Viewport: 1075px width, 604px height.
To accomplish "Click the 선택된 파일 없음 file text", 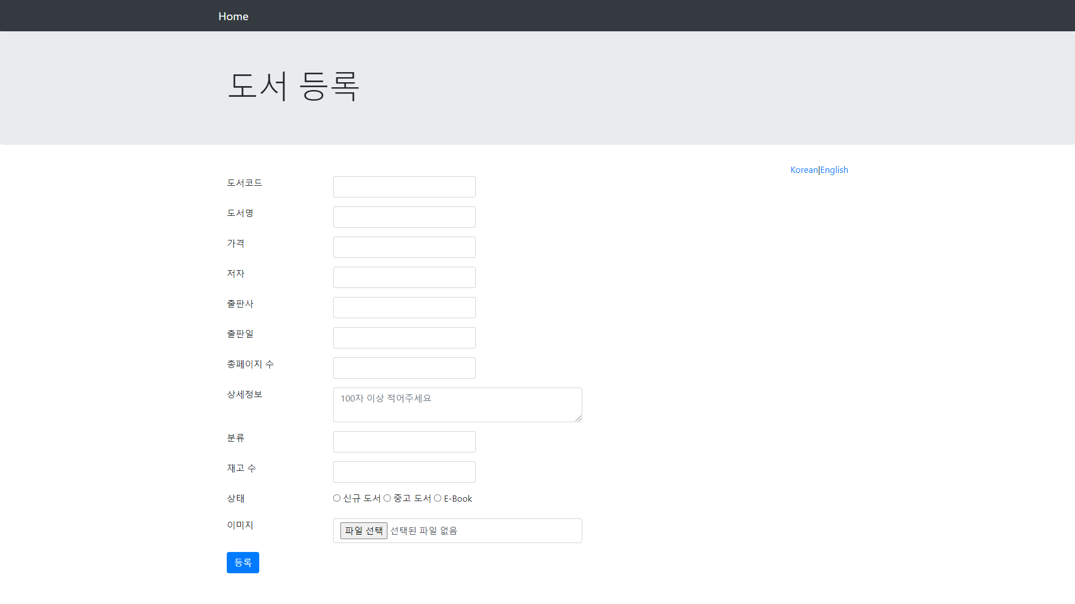I will 424,531.
